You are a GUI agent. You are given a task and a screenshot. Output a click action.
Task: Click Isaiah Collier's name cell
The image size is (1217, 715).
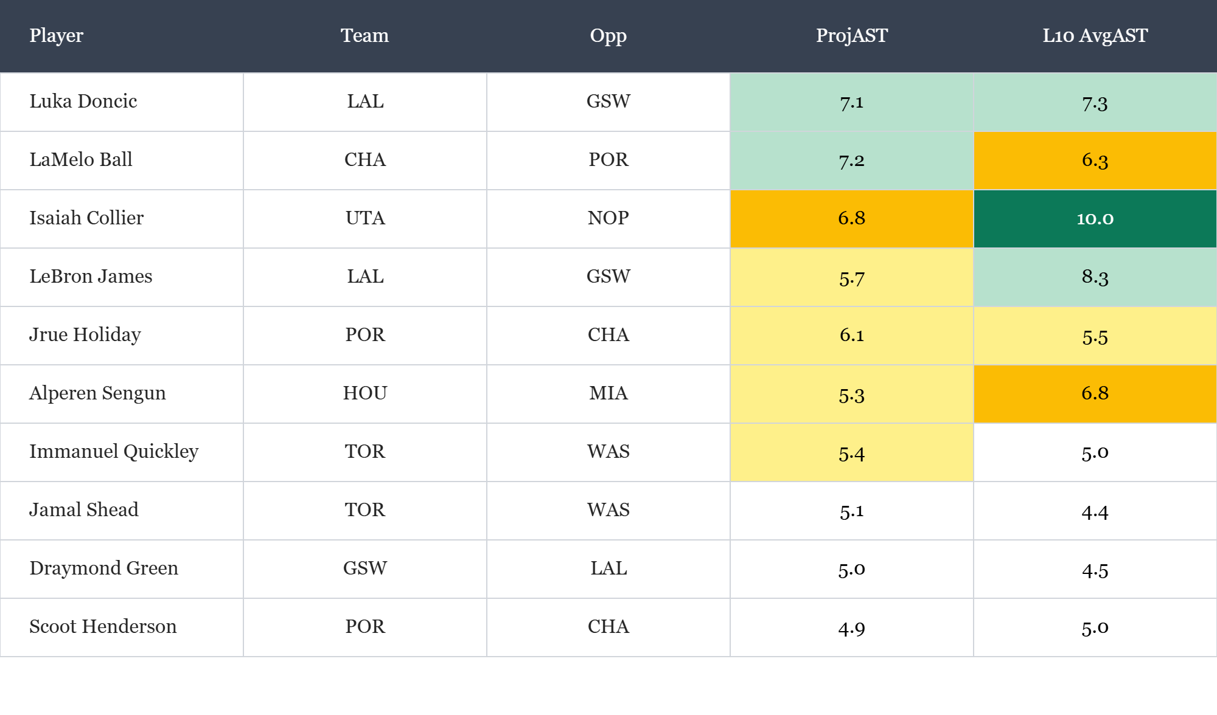[x=86, y=218]
